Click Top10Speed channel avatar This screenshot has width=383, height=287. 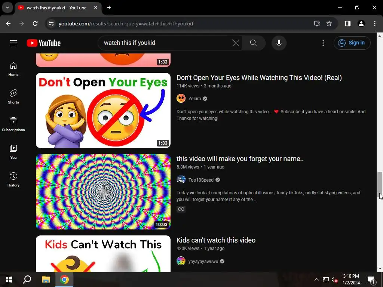pos(181,180)
